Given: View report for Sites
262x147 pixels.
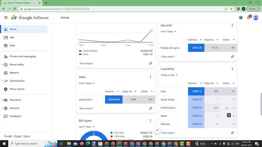Looking at the screenshot, I should click(x=86, y=108).
